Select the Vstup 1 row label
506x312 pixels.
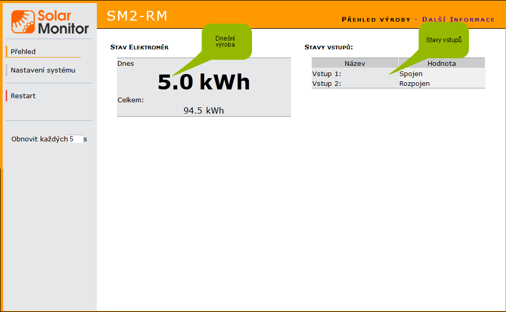tap(327, 74)
